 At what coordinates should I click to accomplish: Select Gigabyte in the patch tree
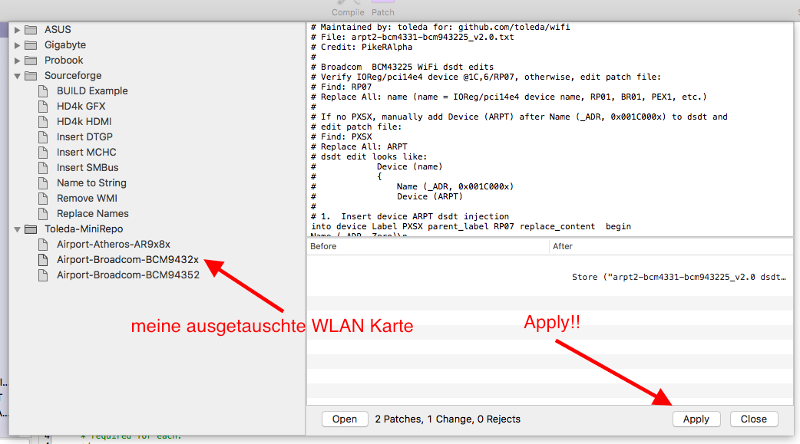tap(65, 44)
